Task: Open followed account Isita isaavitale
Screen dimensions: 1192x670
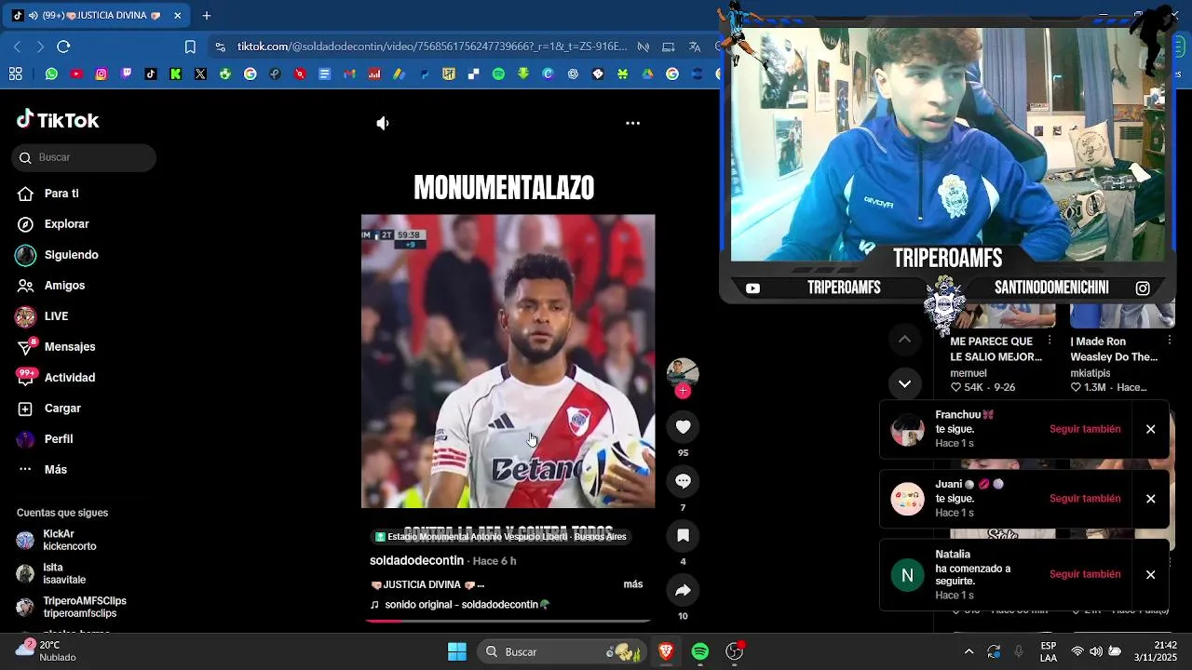Action: coord(64,574)
